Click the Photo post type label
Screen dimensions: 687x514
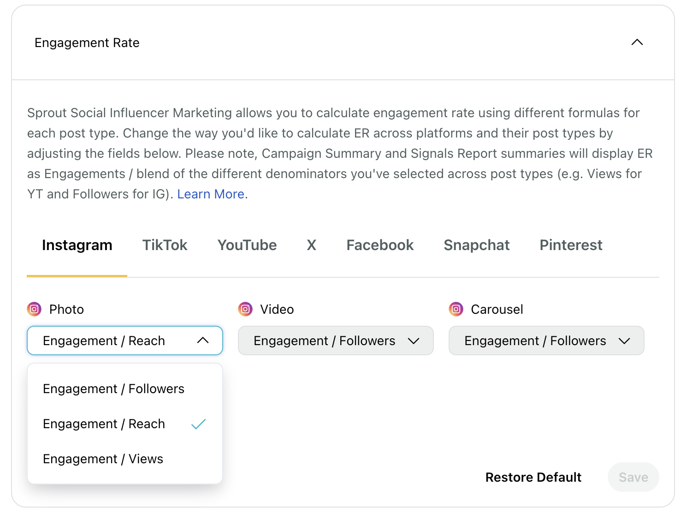click(67, 309)
